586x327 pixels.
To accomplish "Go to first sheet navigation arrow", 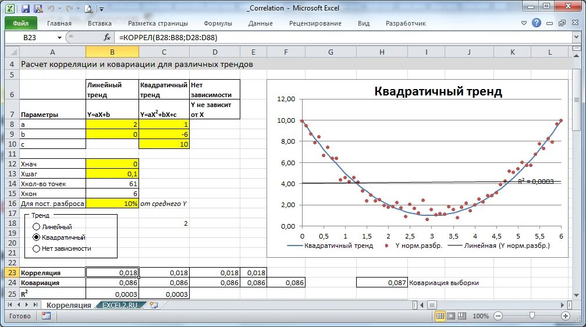I will [10, 305].
